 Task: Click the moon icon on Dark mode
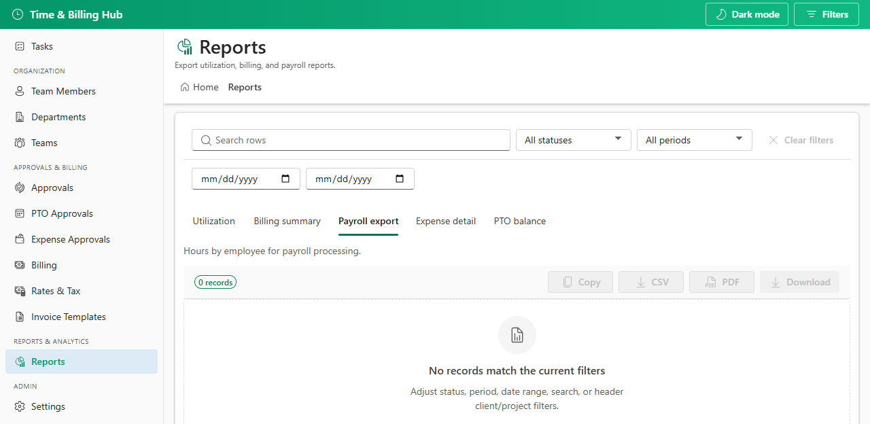click(722, 14)
